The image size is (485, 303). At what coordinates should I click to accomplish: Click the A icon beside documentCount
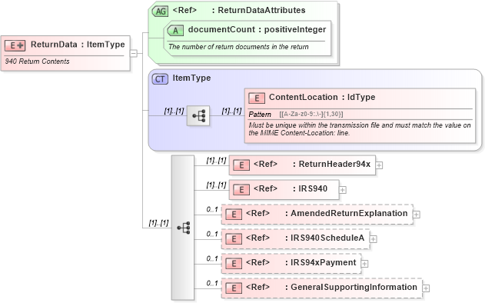(x=175, y=31)
